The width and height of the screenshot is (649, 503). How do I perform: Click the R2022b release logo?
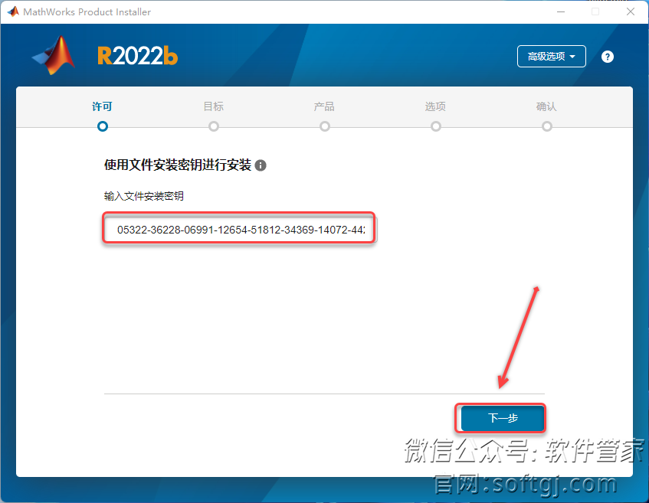(x=137, y=56)
